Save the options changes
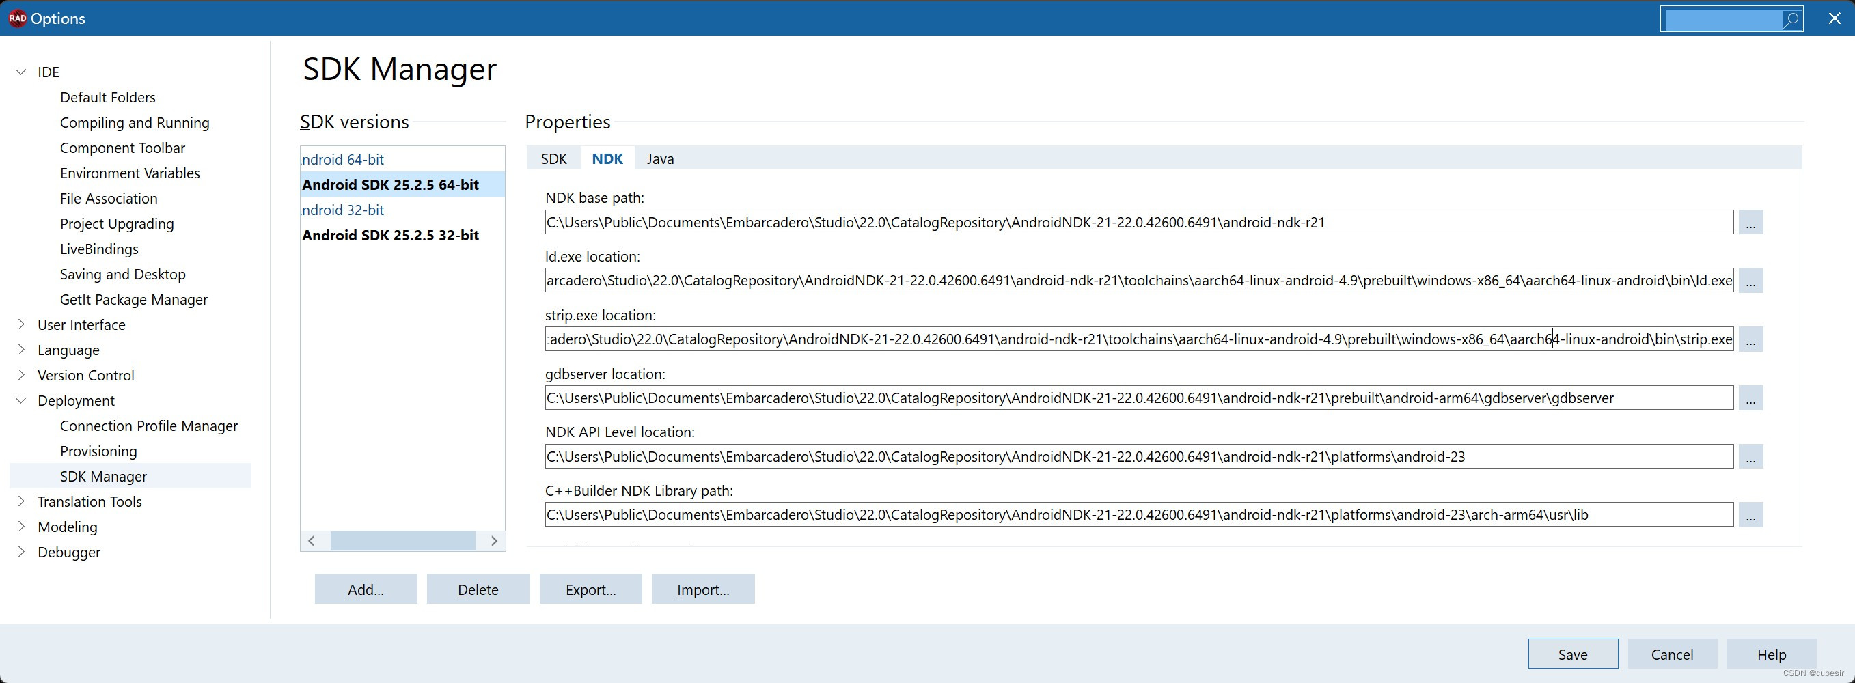The image size is (1855, 683). coord(1573,654)
